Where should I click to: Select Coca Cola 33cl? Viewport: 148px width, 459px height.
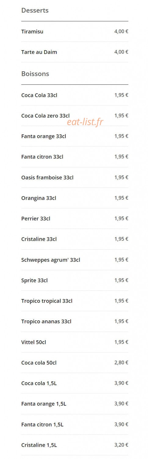click(75, 95)
